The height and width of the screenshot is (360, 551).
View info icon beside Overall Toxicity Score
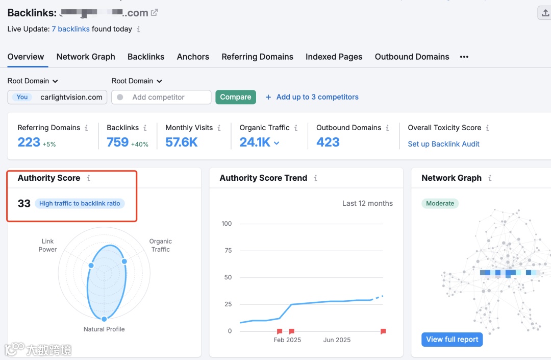pyautogui.click(x=487, y=128)
